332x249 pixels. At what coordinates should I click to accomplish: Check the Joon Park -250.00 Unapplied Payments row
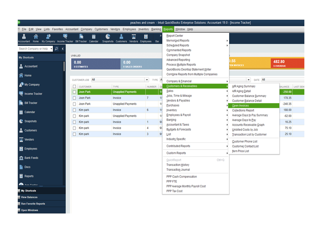74,92
